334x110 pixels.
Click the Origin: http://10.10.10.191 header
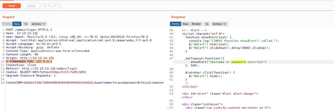[30, 58]
